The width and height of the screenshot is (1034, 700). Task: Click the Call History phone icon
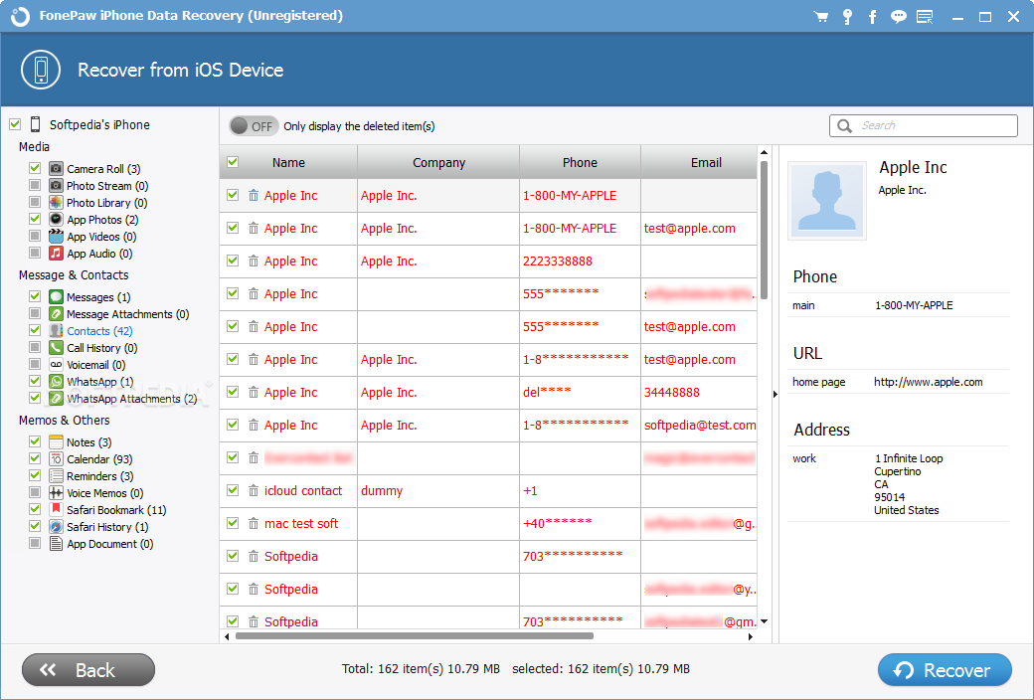click(x=56, y=348)
